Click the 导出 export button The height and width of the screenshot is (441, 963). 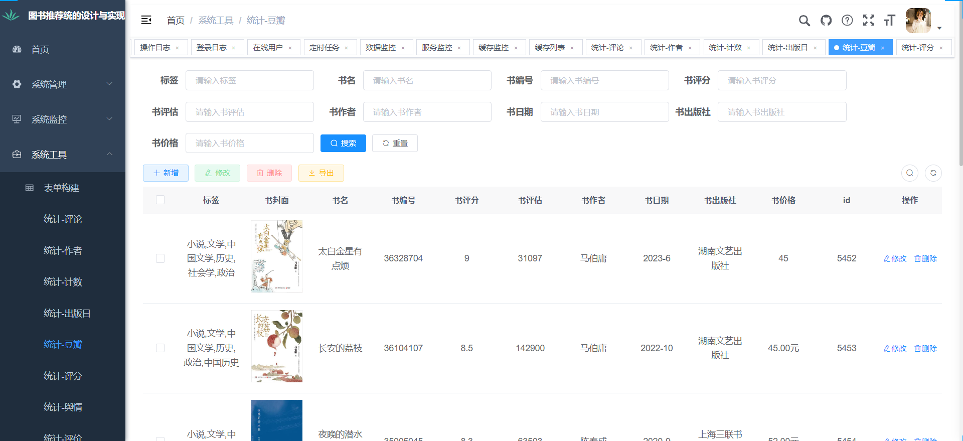(321, 173)
